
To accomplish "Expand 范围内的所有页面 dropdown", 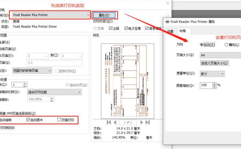I will (x=32, y=71).
